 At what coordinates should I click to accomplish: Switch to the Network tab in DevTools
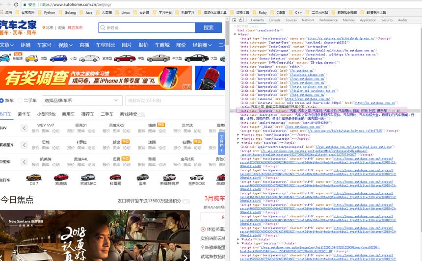308,20
